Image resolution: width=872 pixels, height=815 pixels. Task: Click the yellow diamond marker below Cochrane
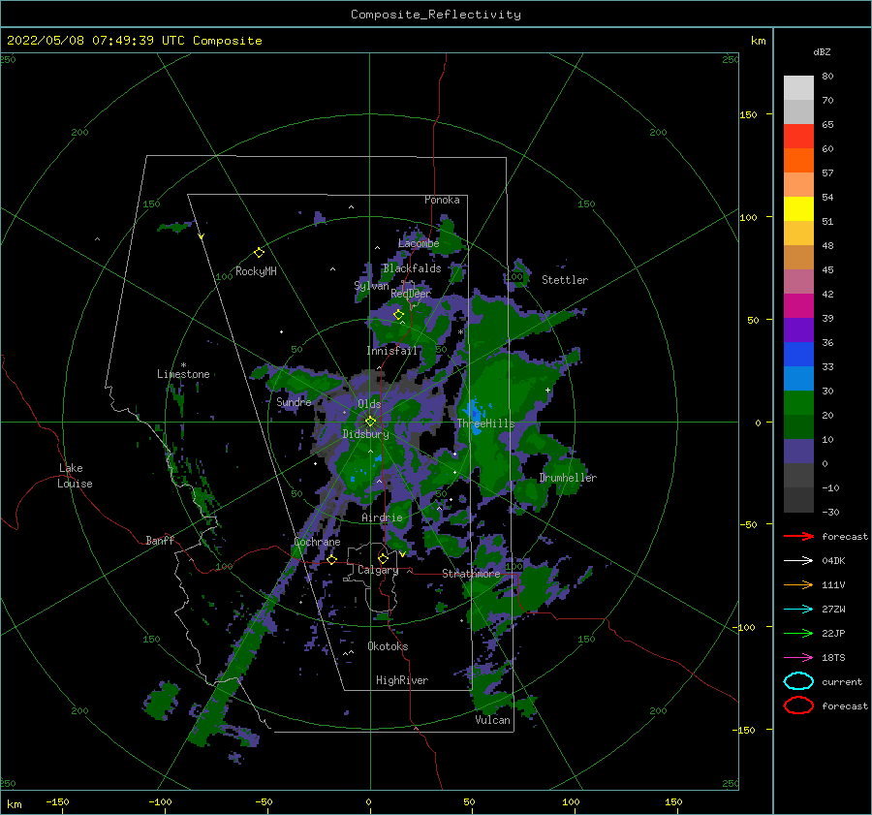pyautogui.click(x=331, y=559)
